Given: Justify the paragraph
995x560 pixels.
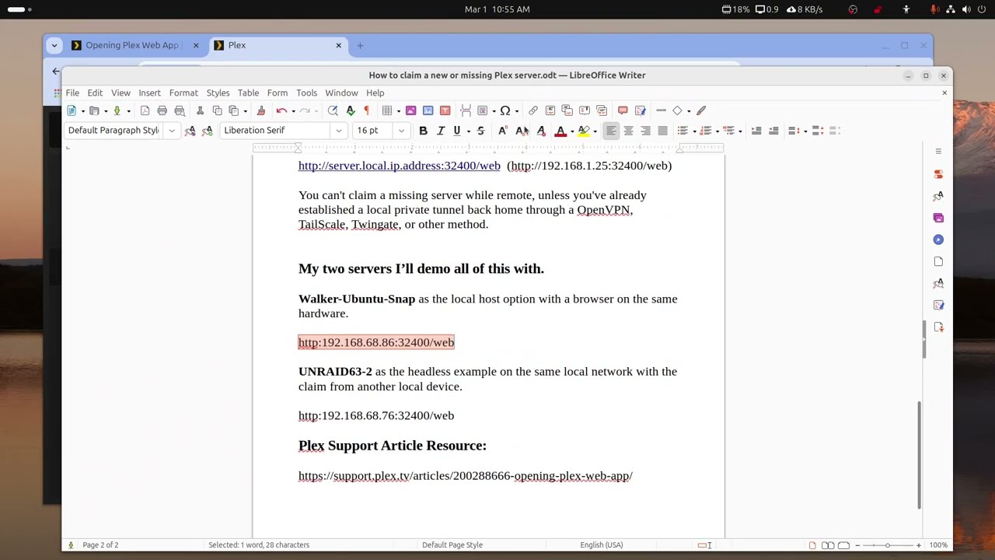Looking at the screenshot, I should pos(662,131).
